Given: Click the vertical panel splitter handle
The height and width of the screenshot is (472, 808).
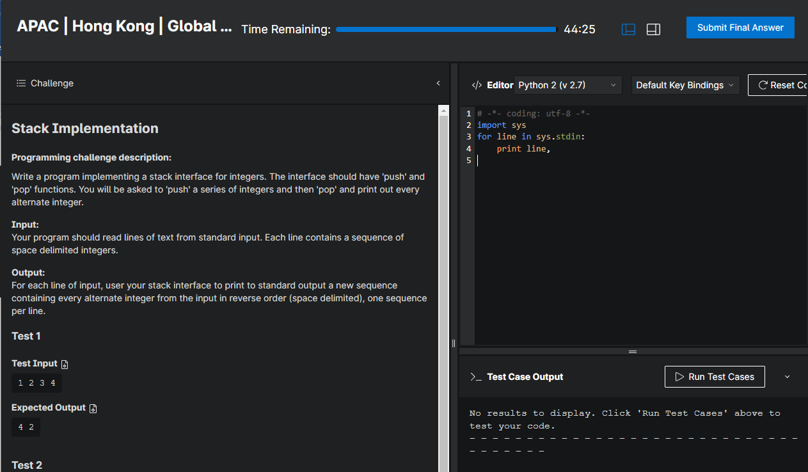Looking at the screenshot, I should click(x=454, y=343).
